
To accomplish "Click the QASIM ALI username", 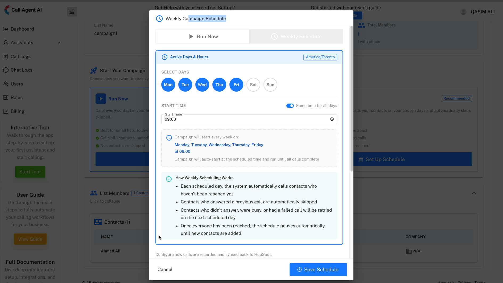I will point(483,12).
